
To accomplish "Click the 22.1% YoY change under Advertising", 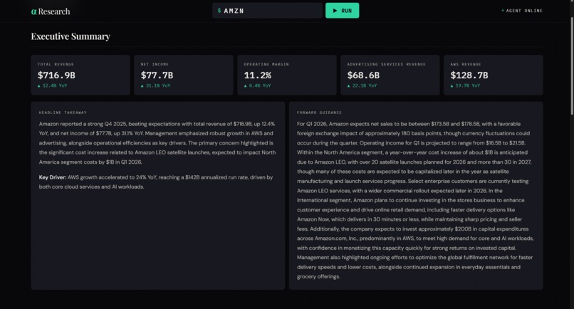I will coord(362,85).
